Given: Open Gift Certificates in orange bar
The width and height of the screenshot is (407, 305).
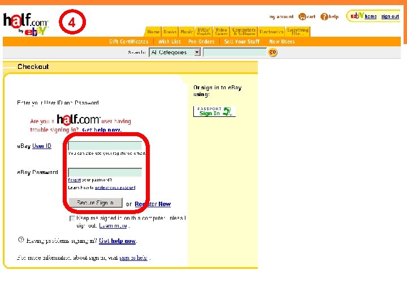Looking at the screenshot, I should click(x=129, y=41).
